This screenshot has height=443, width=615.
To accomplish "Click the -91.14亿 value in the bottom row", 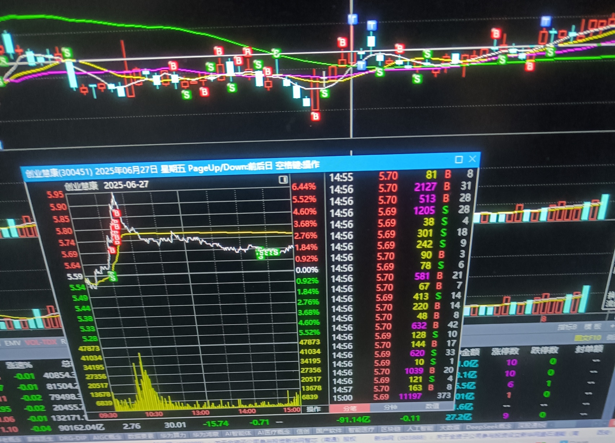I will tap(353, 420).
